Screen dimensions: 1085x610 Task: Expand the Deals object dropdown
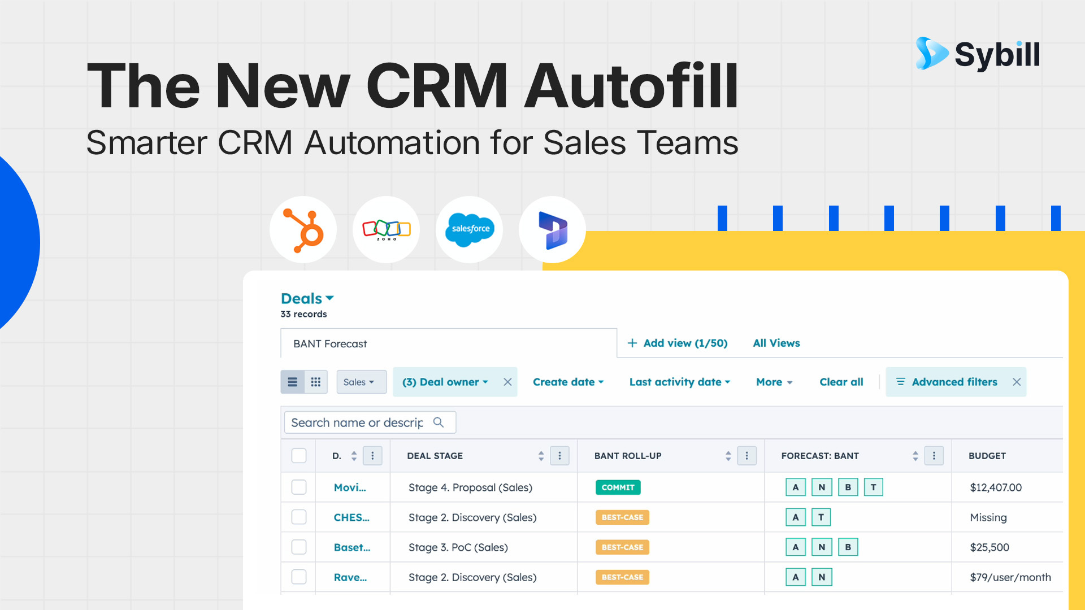(307, 298)
